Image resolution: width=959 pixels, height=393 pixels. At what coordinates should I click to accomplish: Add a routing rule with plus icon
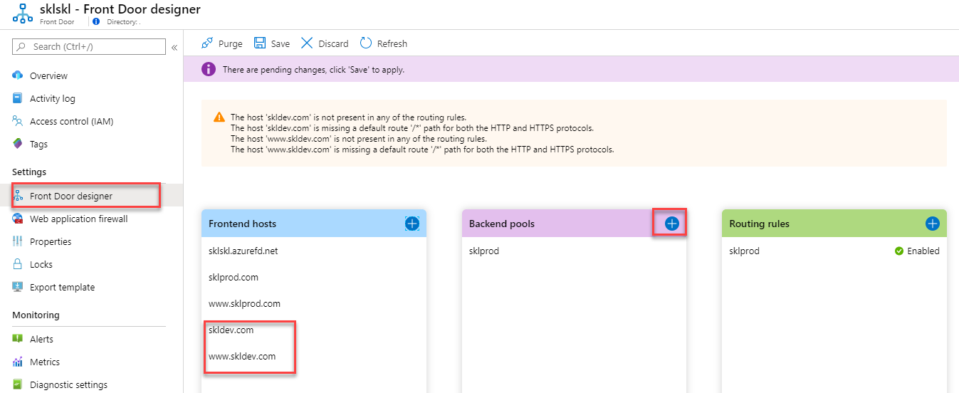(932, 224)
